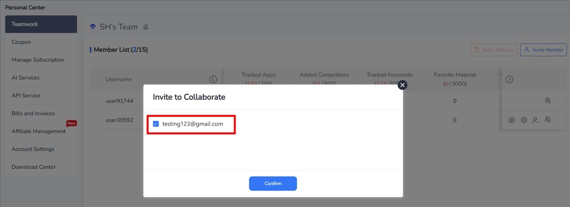Open the Teamwork menu item

(x=41, y=24)
